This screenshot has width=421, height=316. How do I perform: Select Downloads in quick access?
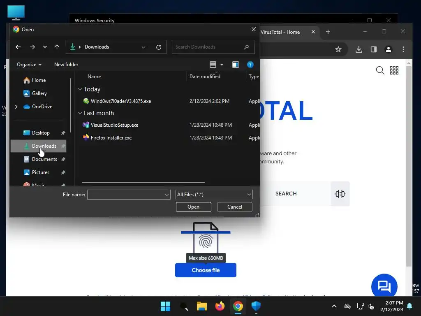click(38, 146)
